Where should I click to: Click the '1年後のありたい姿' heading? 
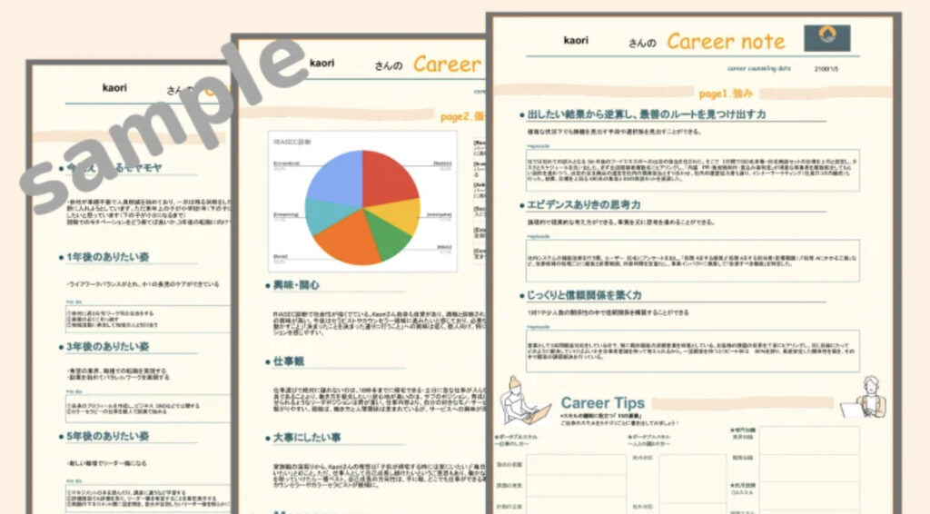(x=108, y=257)
